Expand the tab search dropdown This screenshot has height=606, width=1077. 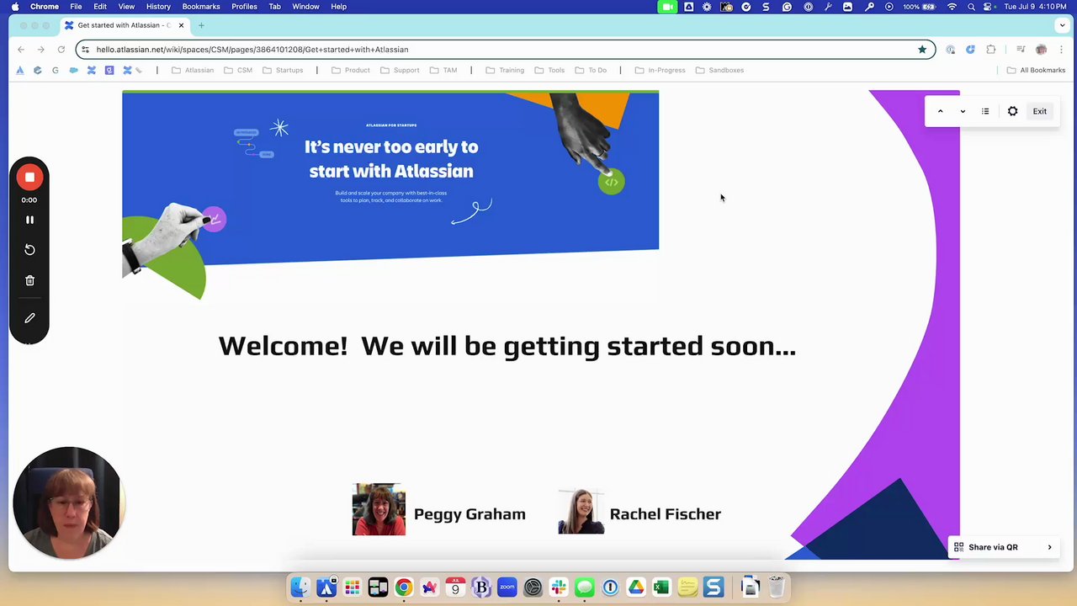[x=1062, y=25]
